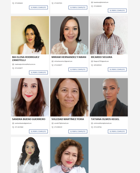Click the phone icon beside 2711858642

(x=13, y=3)
